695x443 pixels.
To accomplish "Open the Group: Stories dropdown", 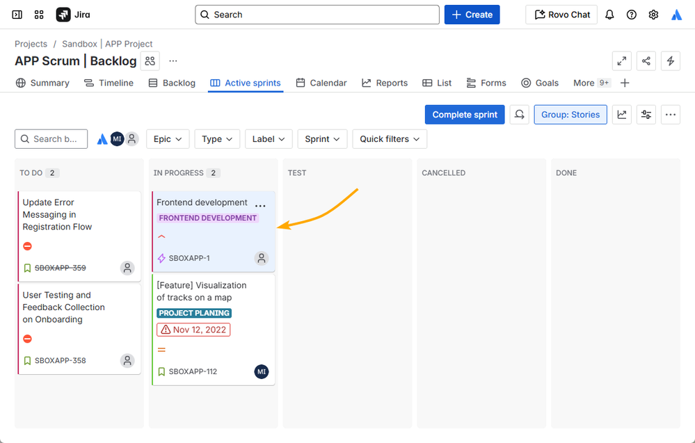I will pos(570,115).
